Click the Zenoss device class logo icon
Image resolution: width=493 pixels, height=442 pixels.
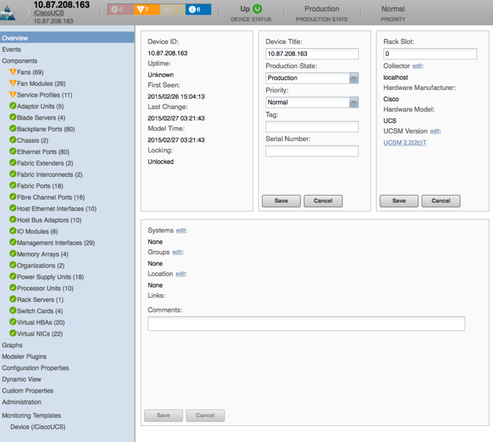pos(7,13)
